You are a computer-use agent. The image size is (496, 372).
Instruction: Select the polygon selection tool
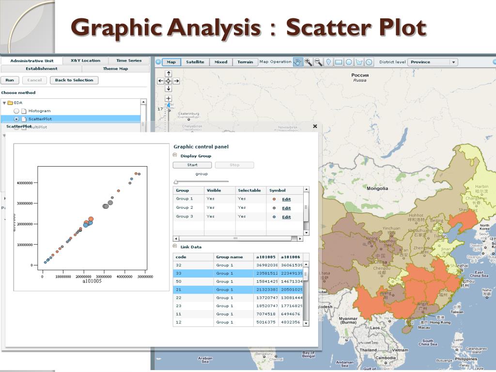click(359, 62)
